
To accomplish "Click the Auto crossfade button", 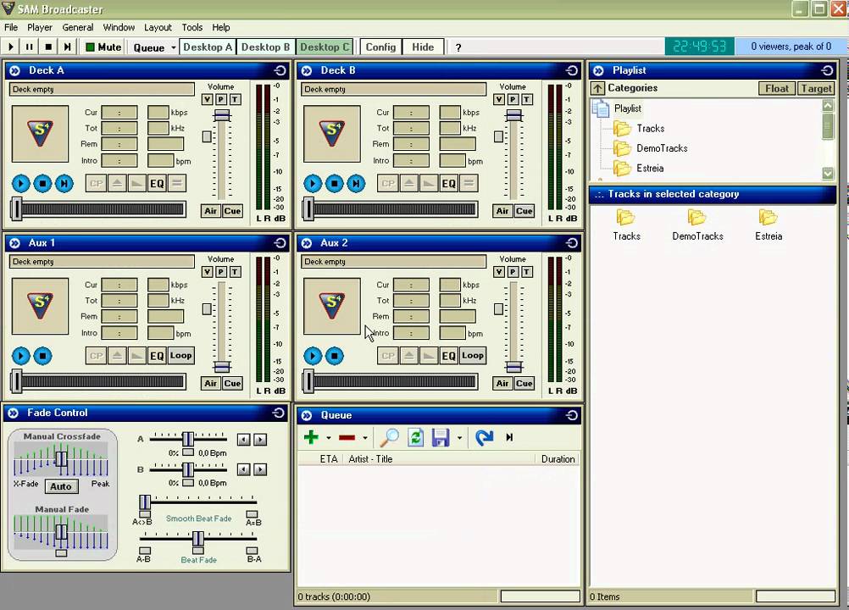I will 60,486.
